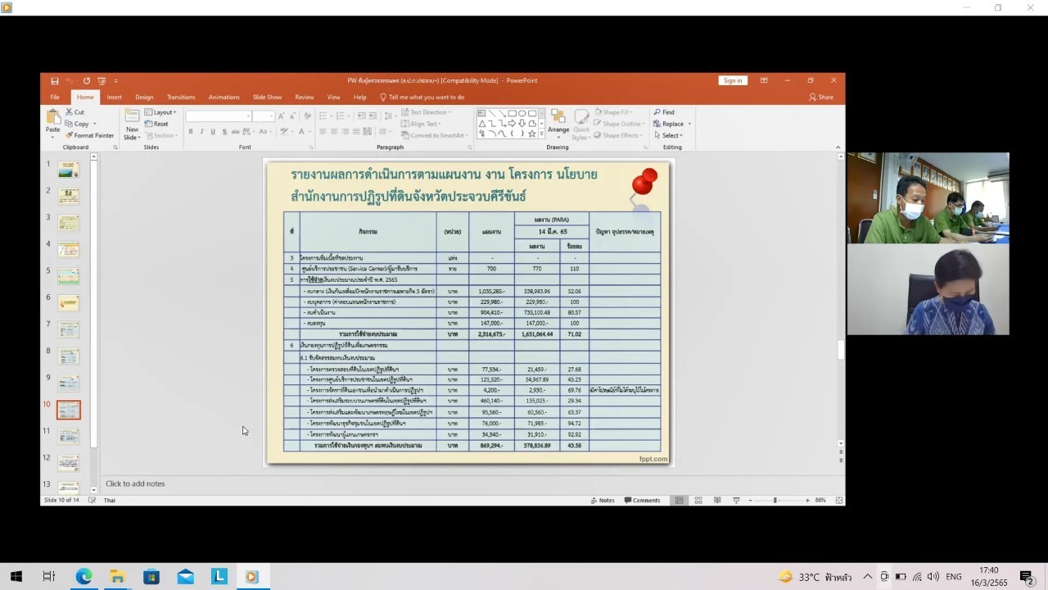Click spell check icon in status bar
This screenshot has width=1048, height=590.
click(93, 500)
